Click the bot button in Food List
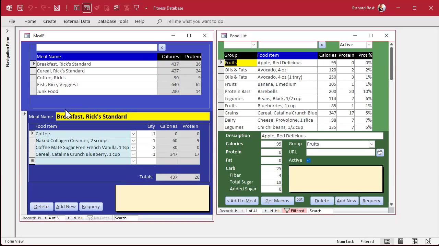 click(x=299, y=200)
